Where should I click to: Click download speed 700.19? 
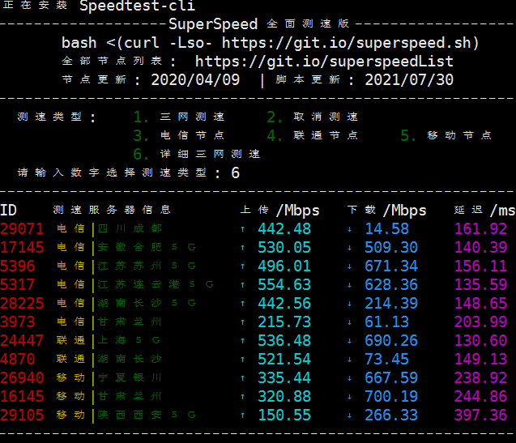coord(391,396)
